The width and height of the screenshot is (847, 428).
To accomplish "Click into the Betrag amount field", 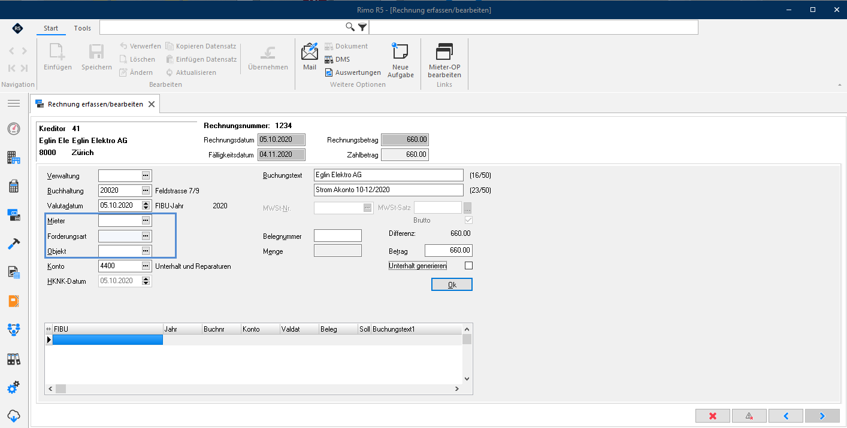I will tap(449, 251).
